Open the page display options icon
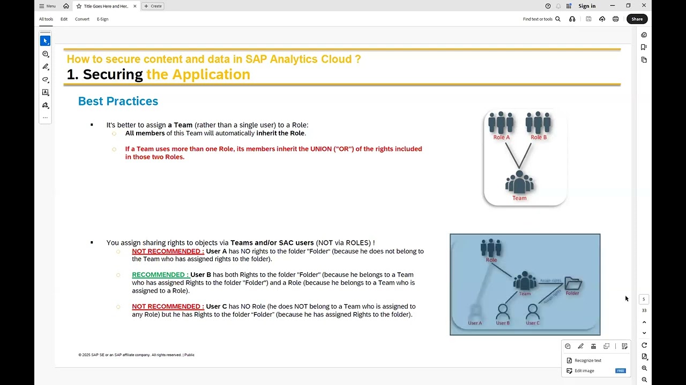Screen dimensions: 686x385 [644, 357]
